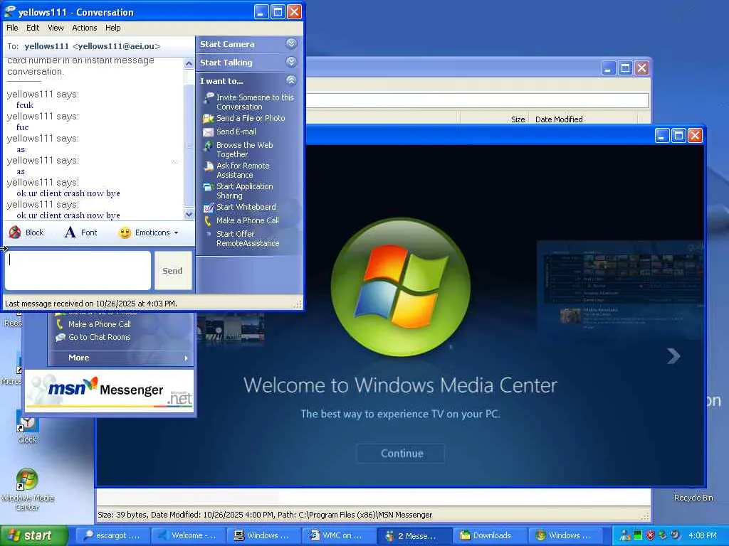The height and width of the screenshot is (546, 729).
Task: Expand the More menu in MSN Messenger
Action: point(121,358)
